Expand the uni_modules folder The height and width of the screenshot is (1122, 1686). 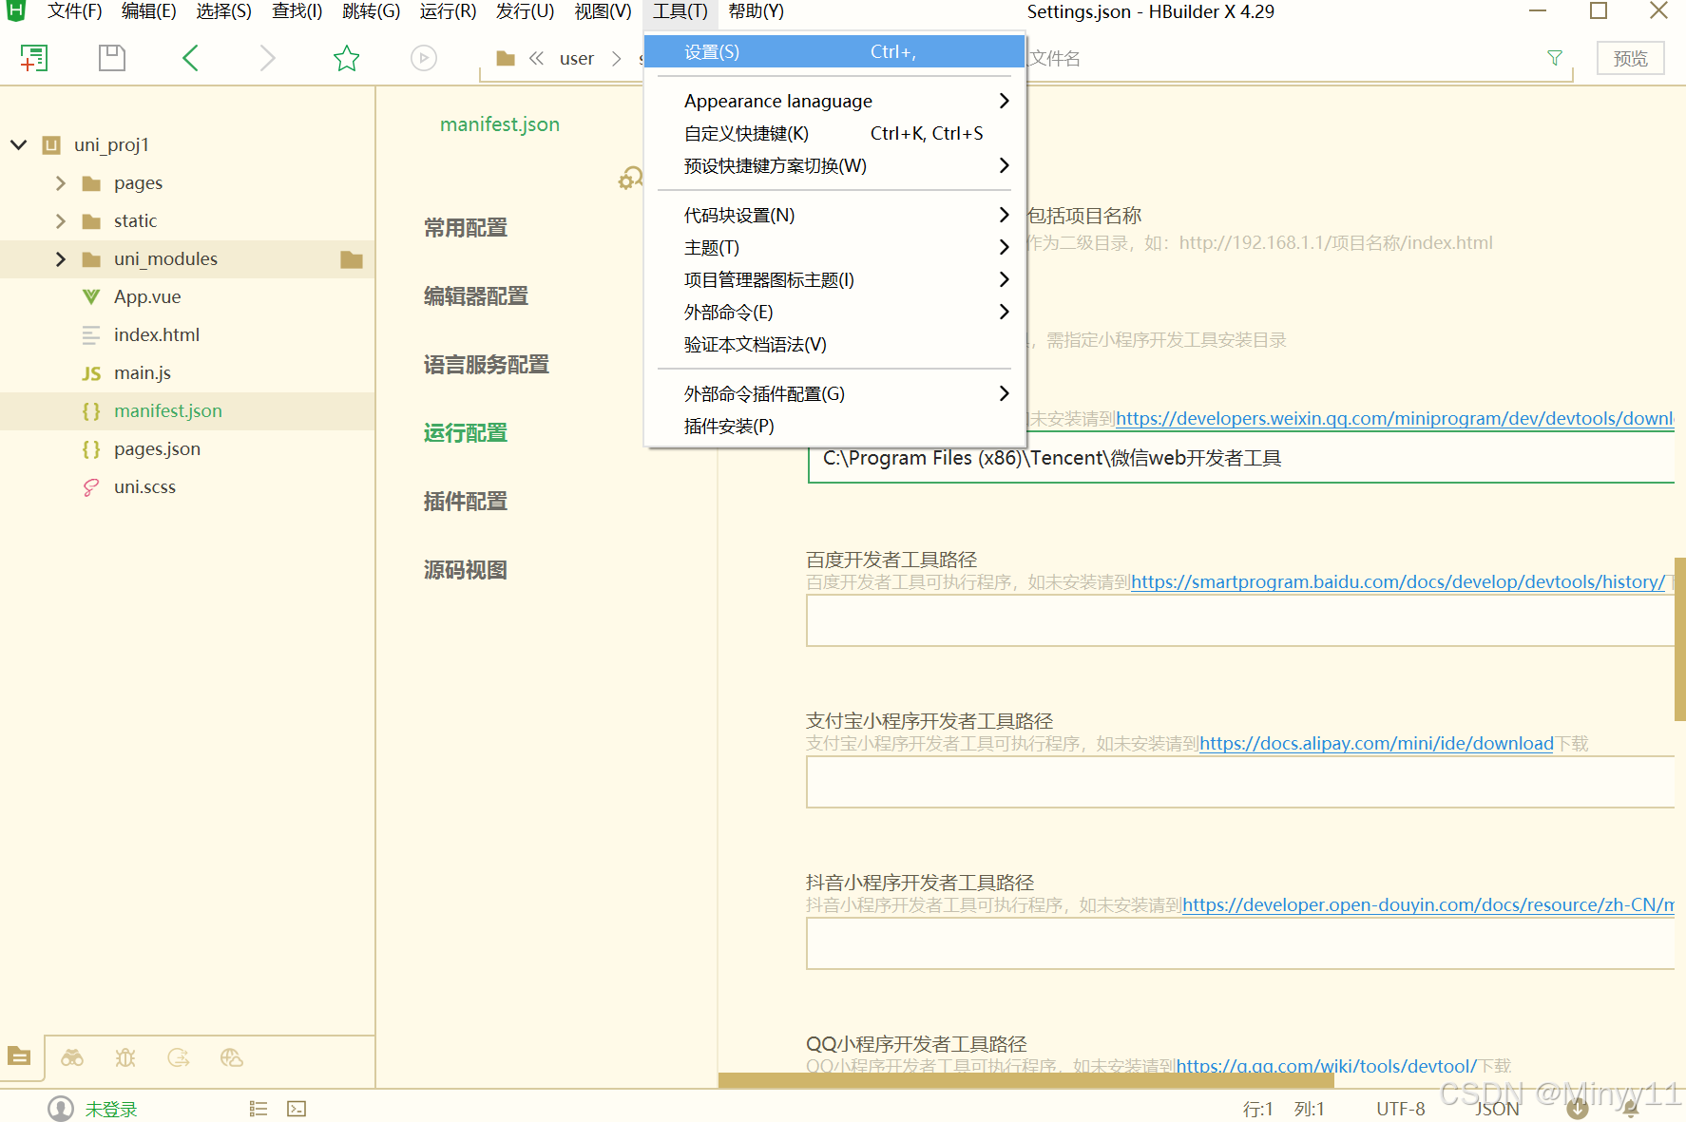61,259
